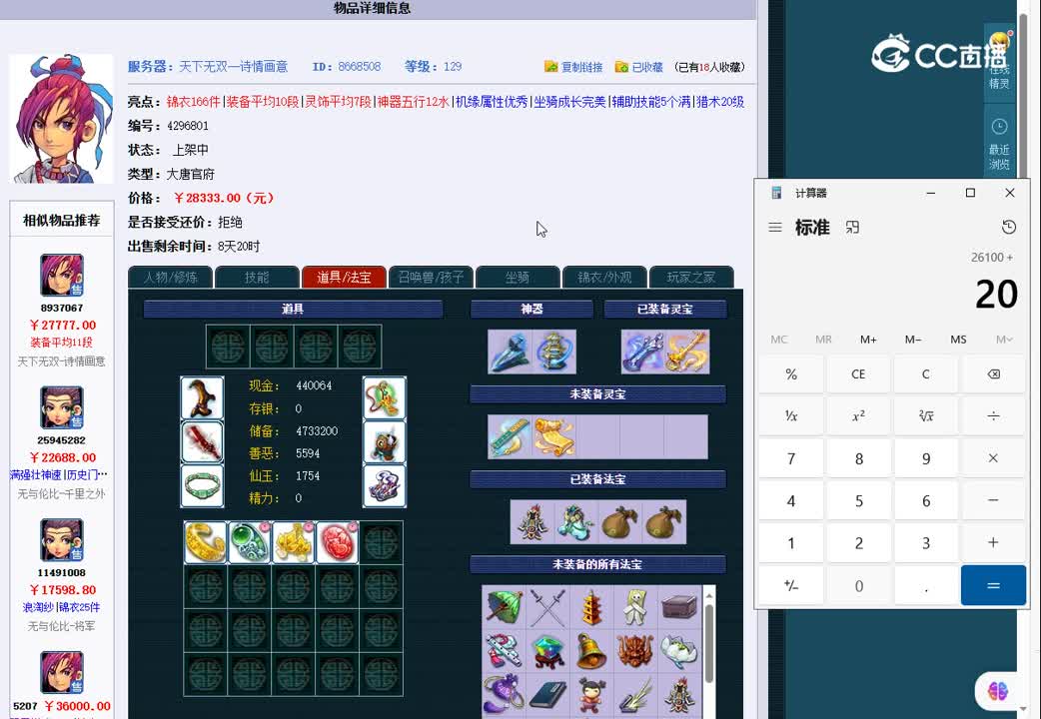Image resolution: width=1041 pixels, height=719 pixels.
Task: Click the equipped green belt icon
Action: point(202,486)
